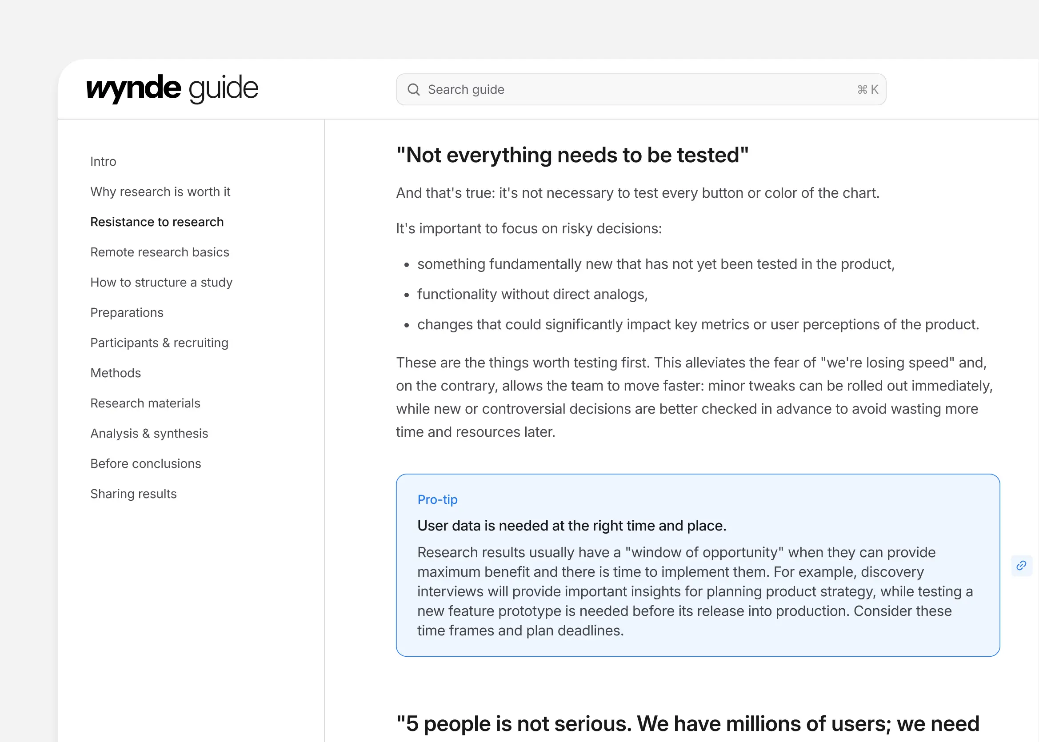Open How to structure a study
The width and height of the screenshot is (1039, 742).
(x=161, y=282)
